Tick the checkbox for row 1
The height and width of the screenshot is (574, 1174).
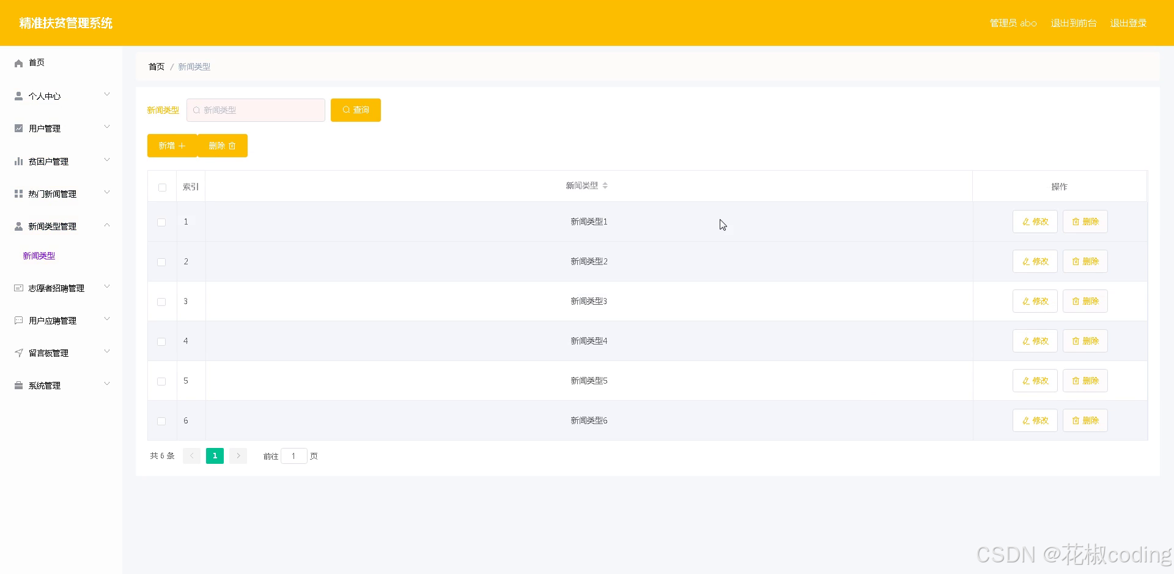click(x=161, y=222)
